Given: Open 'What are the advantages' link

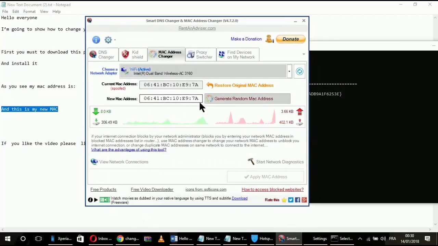Looking at the screenshot, I should [x=129, y=150].
